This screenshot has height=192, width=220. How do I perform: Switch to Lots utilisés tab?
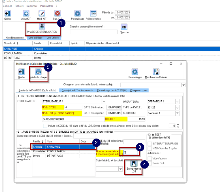[53, 38]
